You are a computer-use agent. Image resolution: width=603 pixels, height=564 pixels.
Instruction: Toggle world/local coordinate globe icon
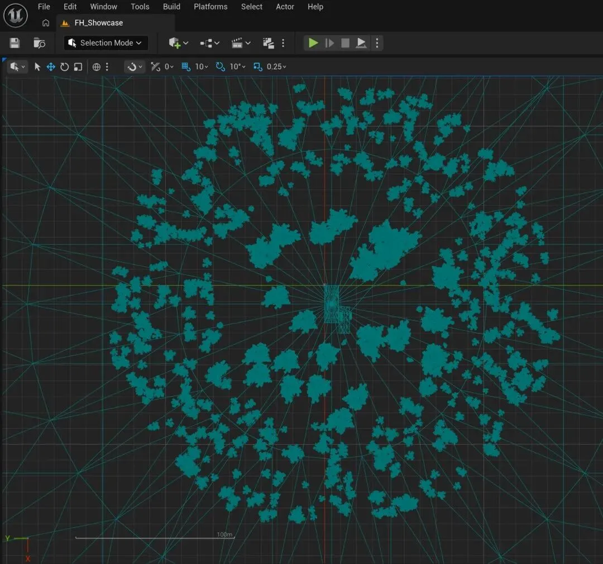pyautogui.click(x=97, y=67)
